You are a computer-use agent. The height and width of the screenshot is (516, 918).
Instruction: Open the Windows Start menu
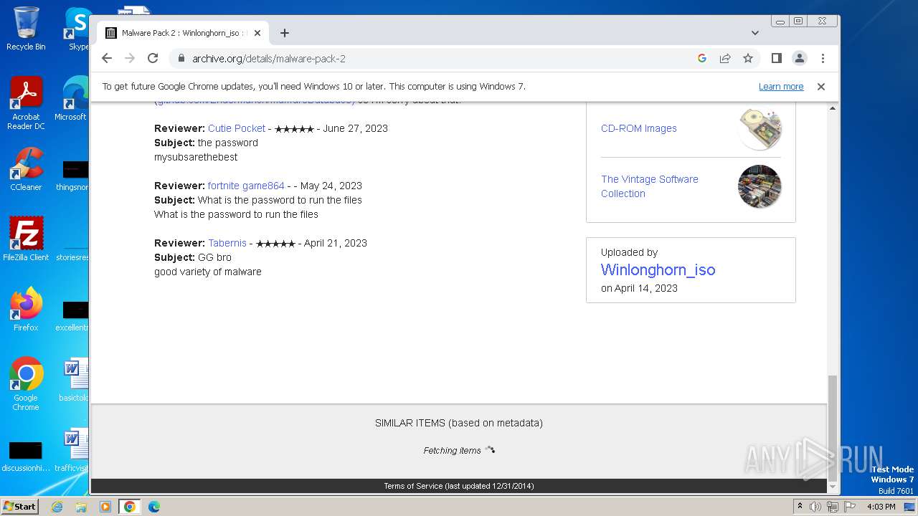20,507
